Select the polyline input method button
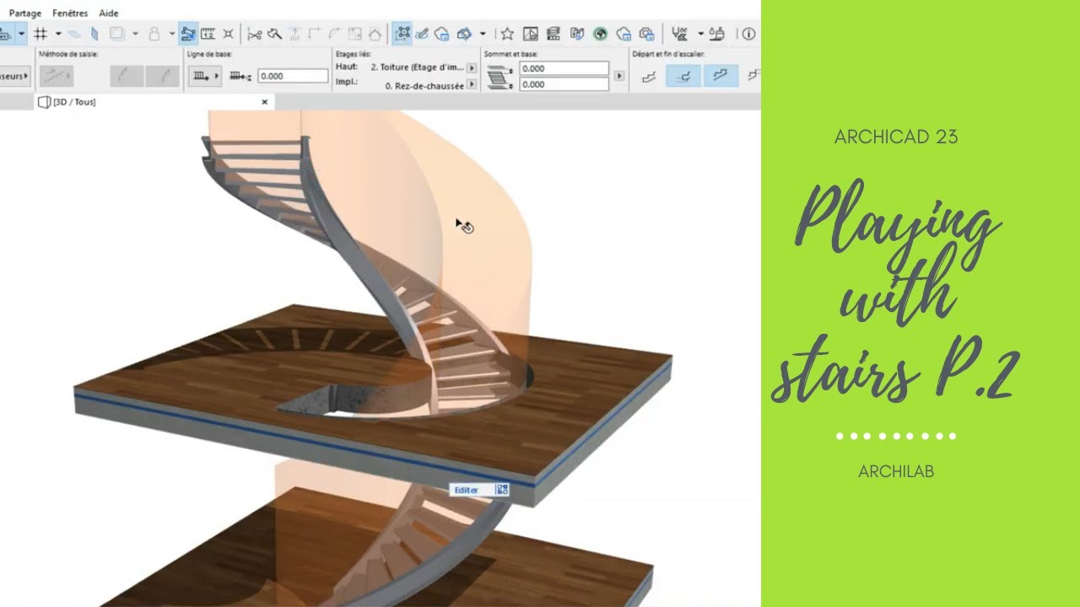Viewport: 1080px width, 607px height. (x=57, y=76)
